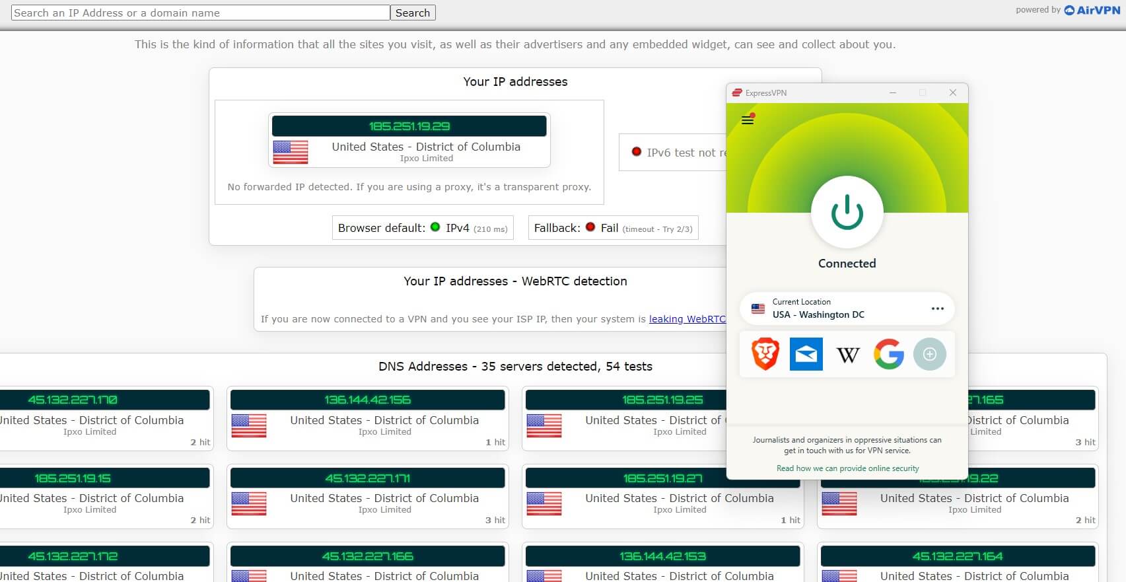Screen dimensions: 1126x582
Task: Click the Connected status label
Action: pyautogui.click(x=847, y=263)
